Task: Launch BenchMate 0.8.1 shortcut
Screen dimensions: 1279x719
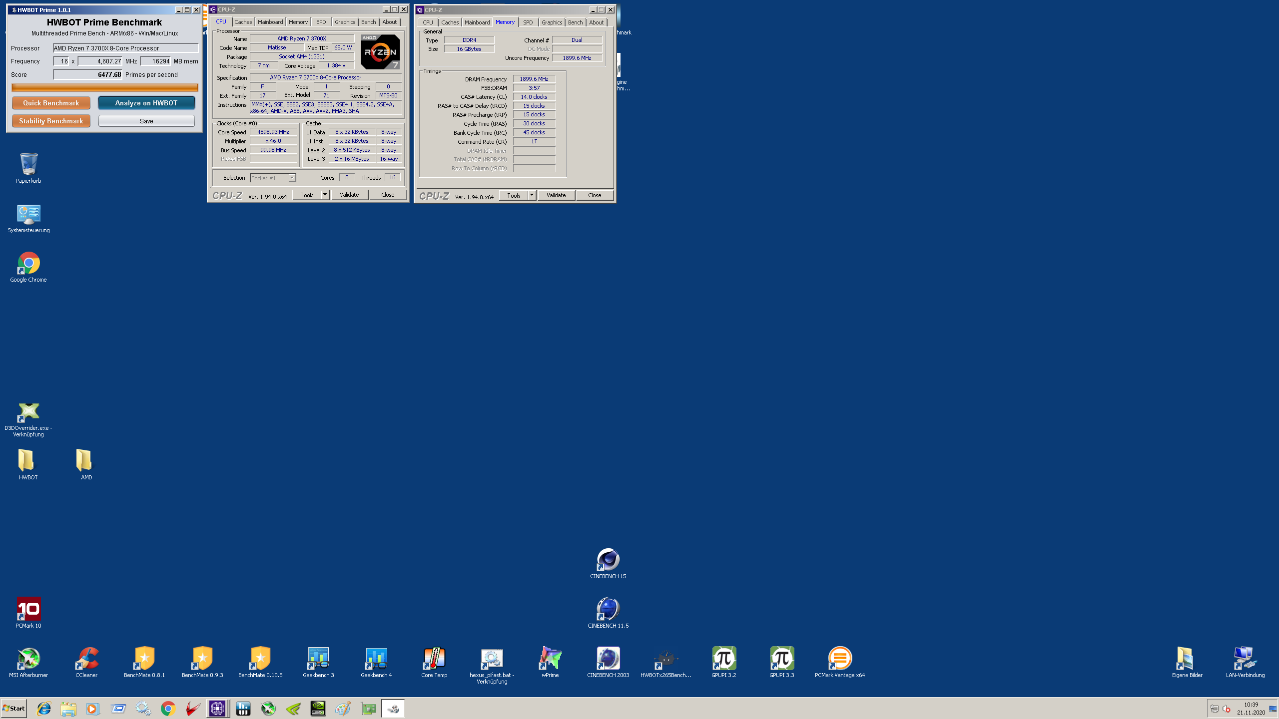Action: click(144, 662)
